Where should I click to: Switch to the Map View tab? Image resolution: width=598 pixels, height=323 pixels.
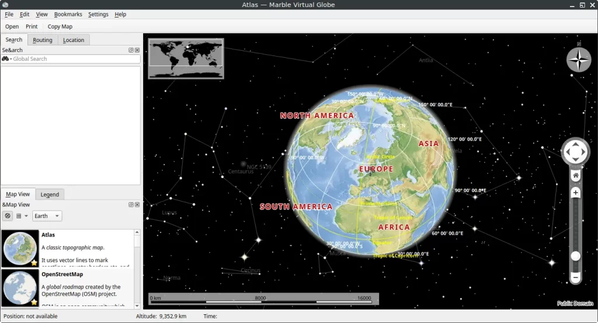(x=18, y=194)
